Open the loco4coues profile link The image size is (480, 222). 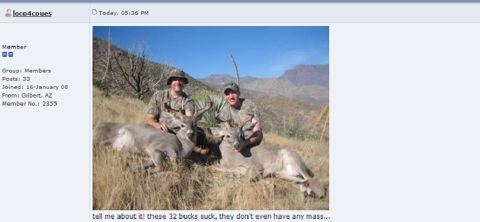pos(32,13)
